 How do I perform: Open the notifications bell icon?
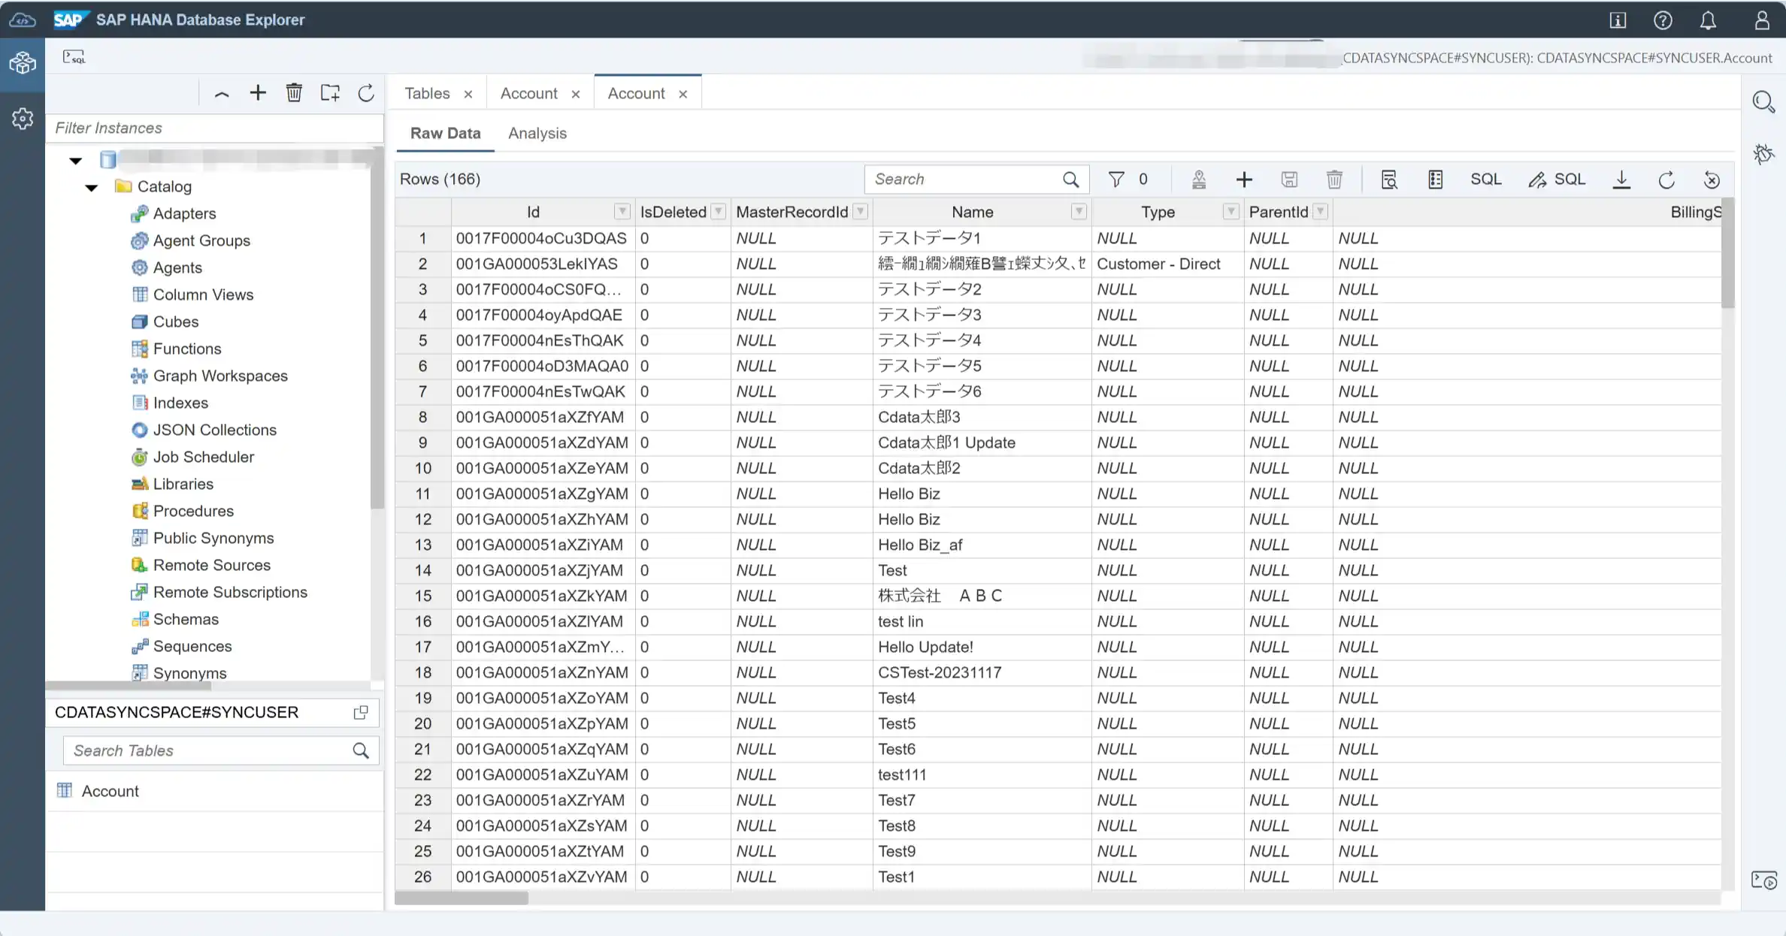pyautogui.click(x=1708, y=20)
